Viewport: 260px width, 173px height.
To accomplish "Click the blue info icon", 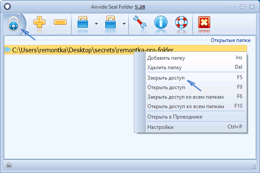I will [161, 23].
